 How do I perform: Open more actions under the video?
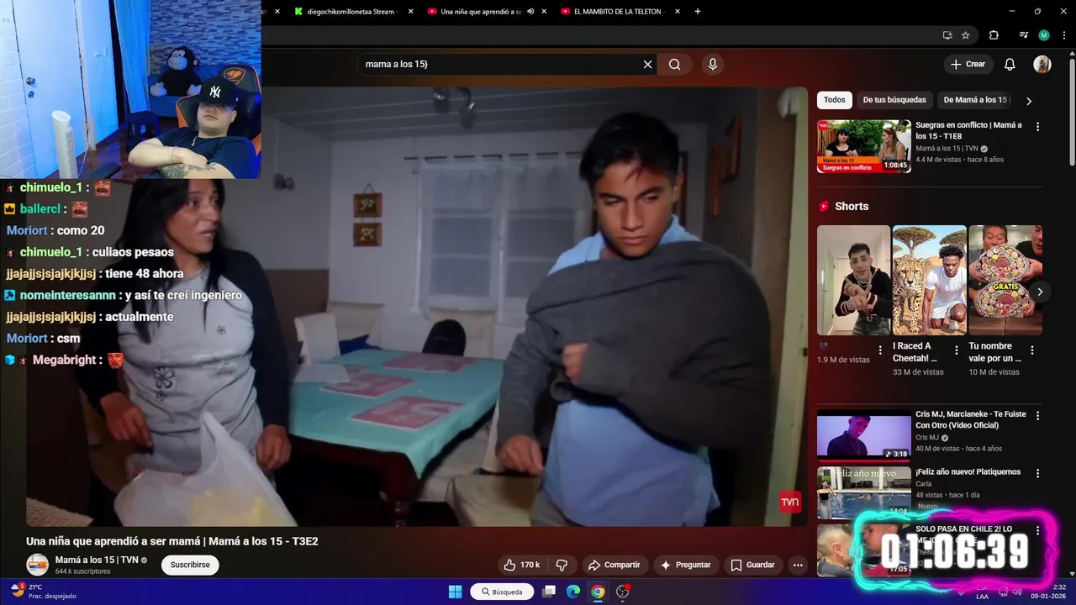(798, 565)
